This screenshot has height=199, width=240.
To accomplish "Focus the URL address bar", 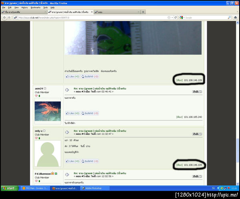I will pyautogui.click(x=92, y=18).
